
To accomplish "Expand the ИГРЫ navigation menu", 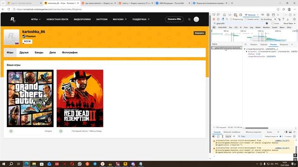I will coord(36,19).
